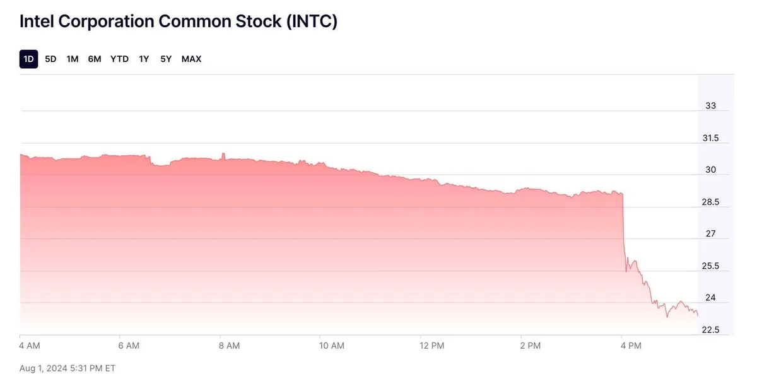Select the YTD range tab
Screen dimensions: 757x374
point(119,59)
